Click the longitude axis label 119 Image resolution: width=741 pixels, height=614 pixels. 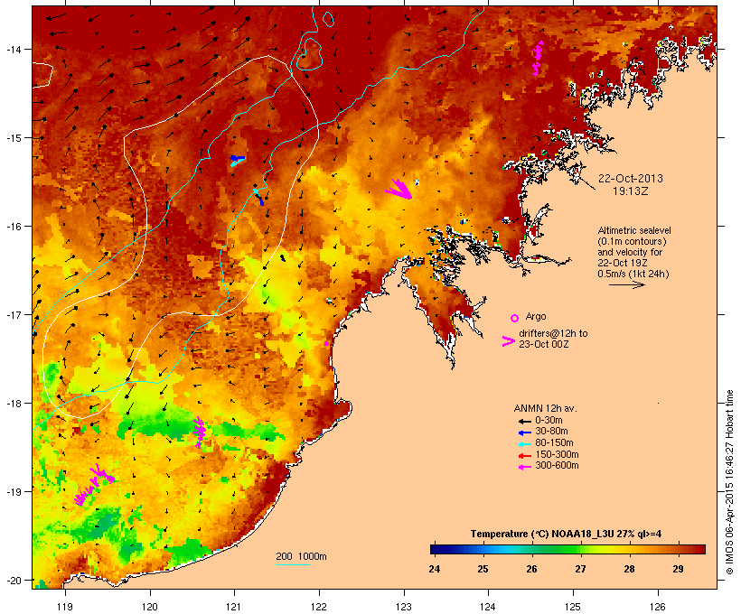pyautogui.click(x=65, y=607)
